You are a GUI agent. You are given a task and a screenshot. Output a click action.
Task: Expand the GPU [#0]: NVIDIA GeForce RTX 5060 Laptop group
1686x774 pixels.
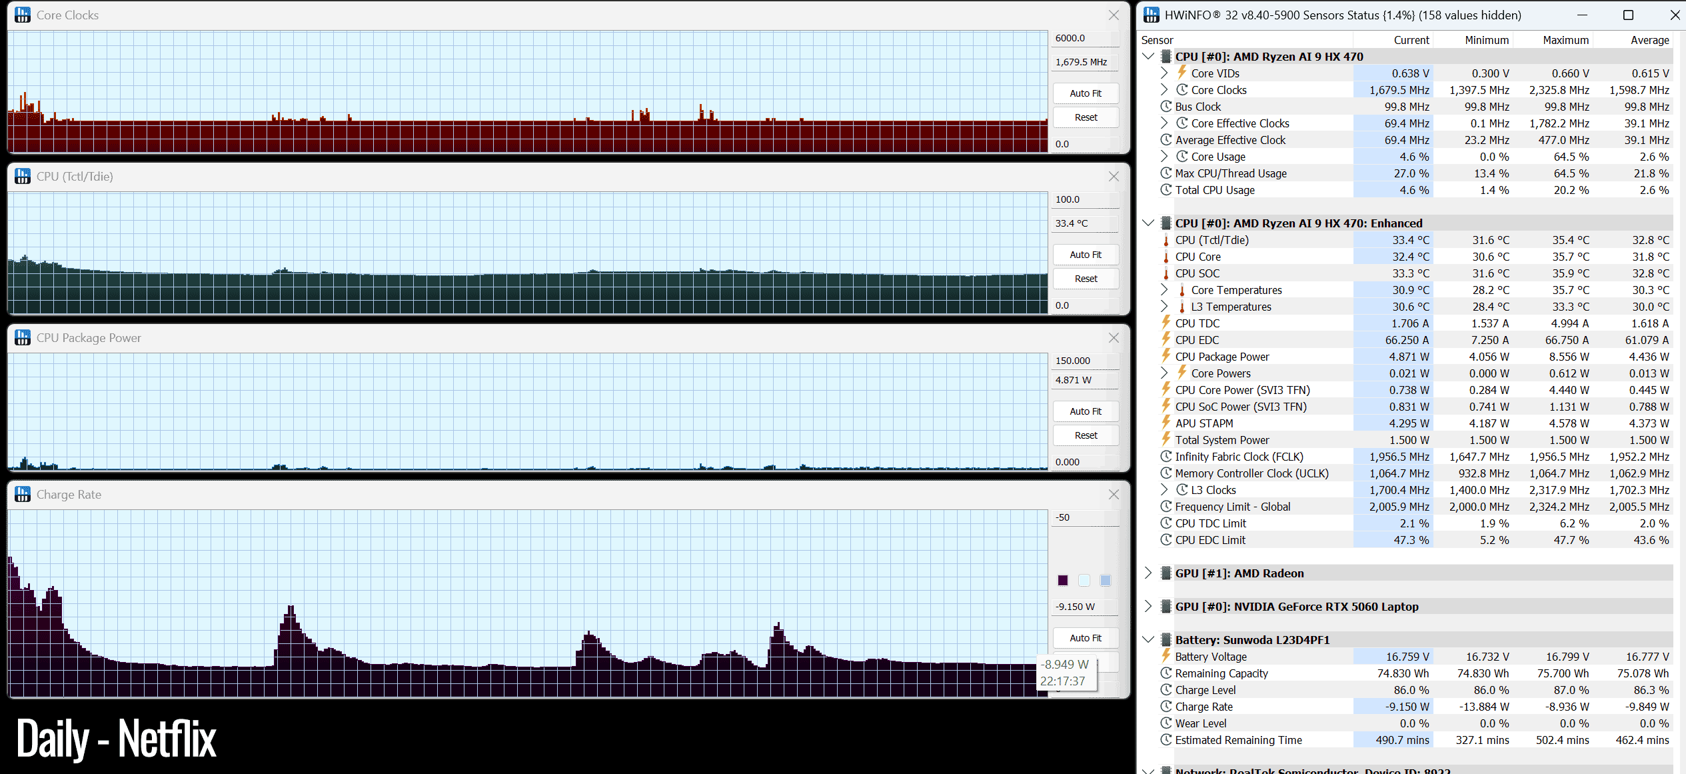[1148, 606]
